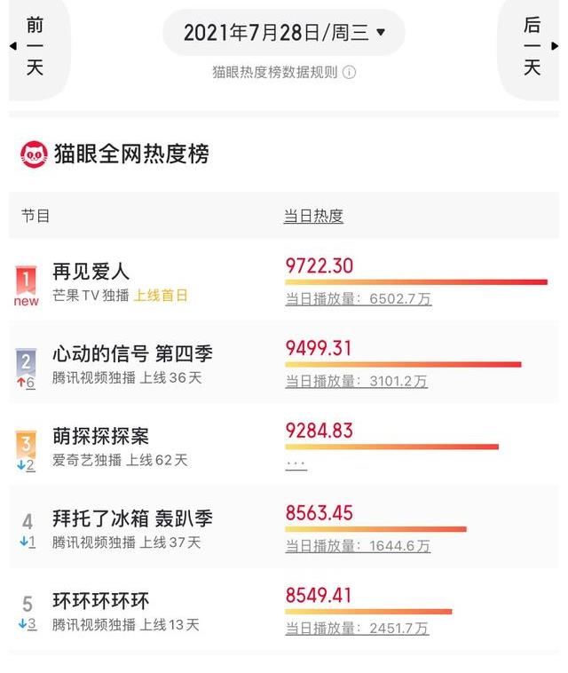Click the heat bar for 9722.30

[x=415, y=282]
